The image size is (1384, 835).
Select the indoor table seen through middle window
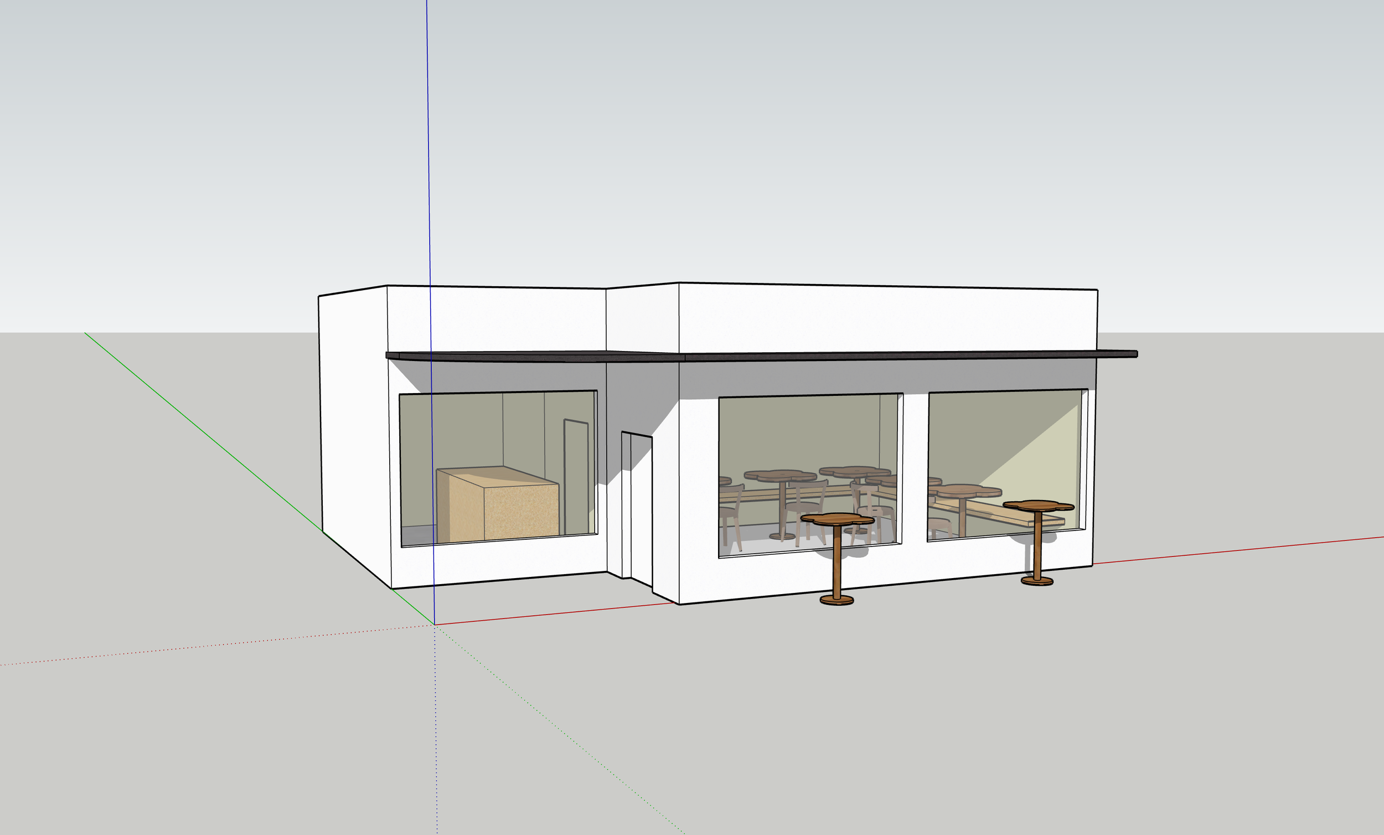781,476
